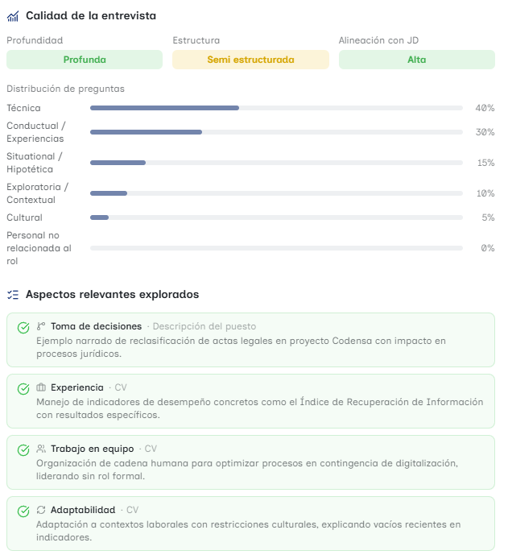Click the briefcase icon next to Experiencia
This screenshot has height=559, width=508.
pyautogui.click(x=41, y=387)
